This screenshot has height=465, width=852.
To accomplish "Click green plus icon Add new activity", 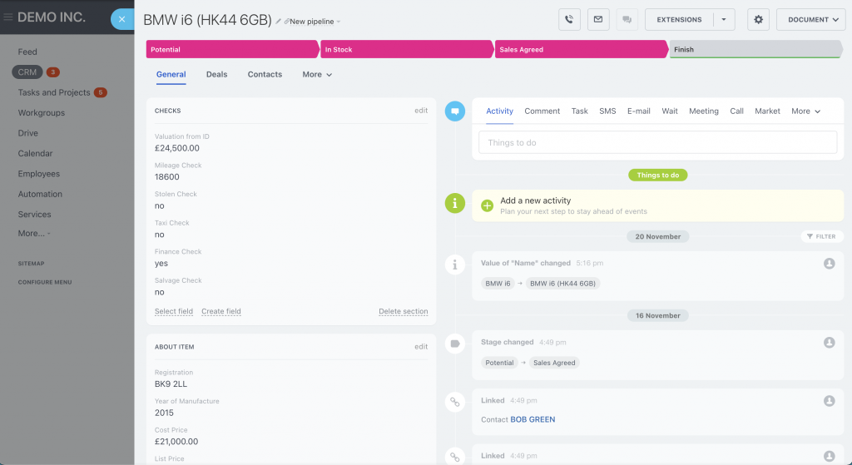I will [487, 206].
